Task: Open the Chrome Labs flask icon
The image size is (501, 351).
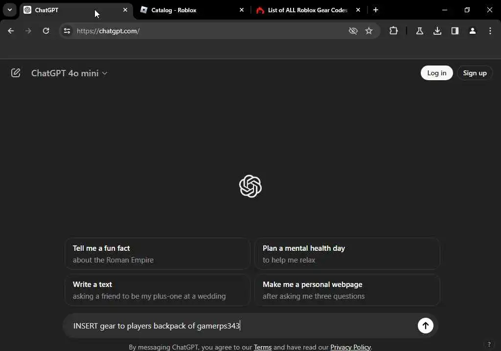Action: tap(419, 31)
